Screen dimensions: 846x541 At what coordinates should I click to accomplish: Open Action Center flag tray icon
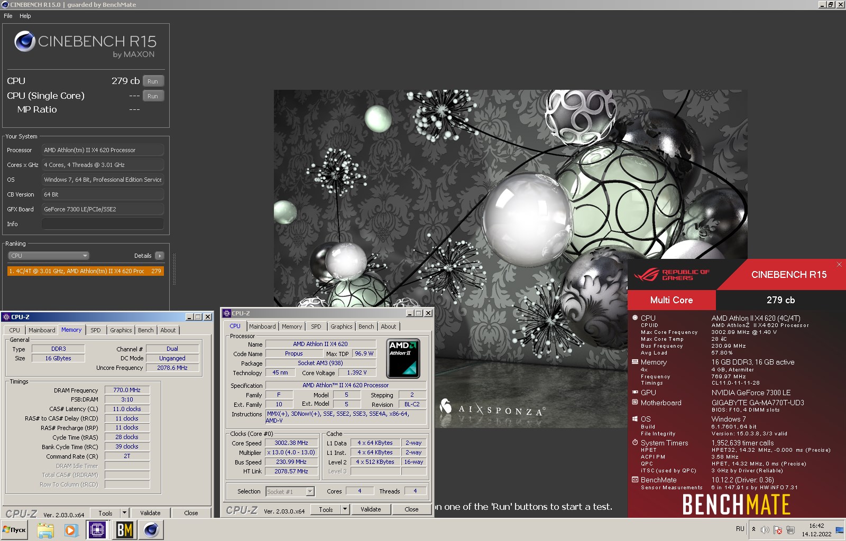(777, 530)
